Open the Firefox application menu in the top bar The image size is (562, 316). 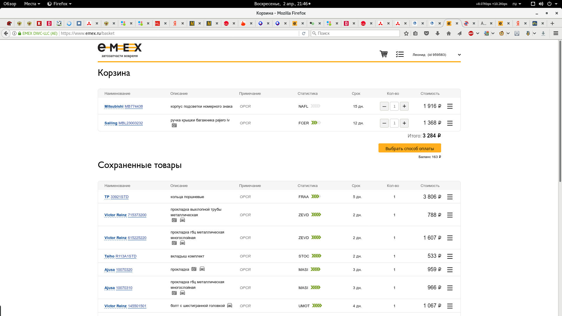(59, 4)
